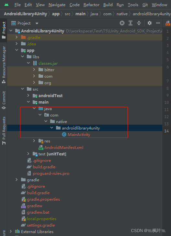Click the gradlew script icon
The height and width of the screenshot is (236, 171).
click(x=24, y=206)
